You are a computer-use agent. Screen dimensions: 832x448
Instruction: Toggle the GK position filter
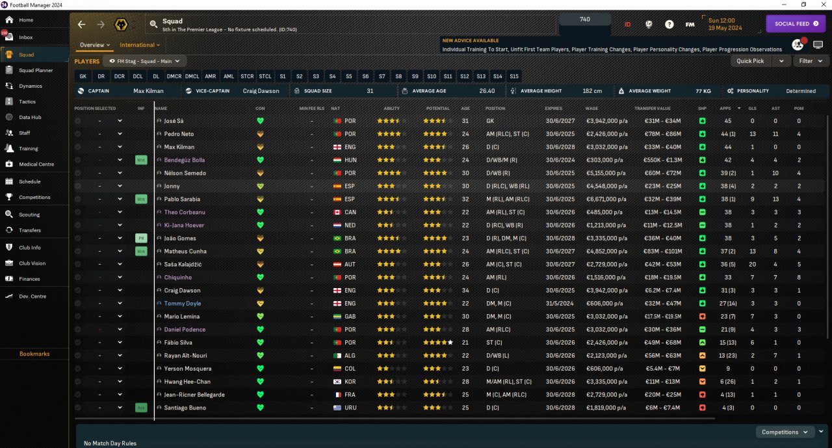(83, 76)
